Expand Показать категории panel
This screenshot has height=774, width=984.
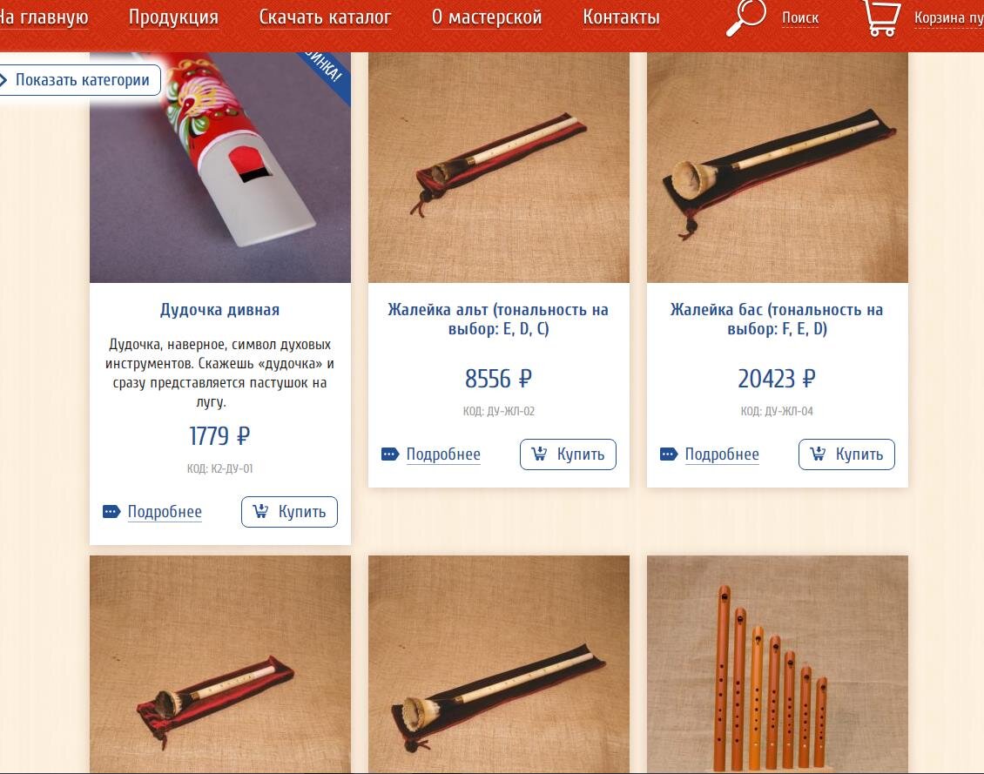pos(80,80)
